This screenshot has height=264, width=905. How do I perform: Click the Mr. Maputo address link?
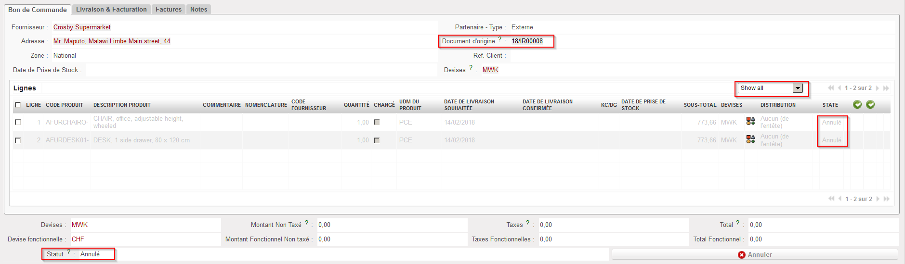click(x=112, y=41)
